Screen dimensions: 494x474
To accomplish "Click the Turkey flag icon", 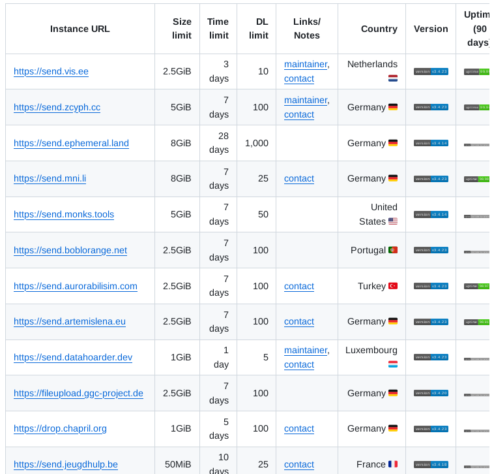I will 393,286.
